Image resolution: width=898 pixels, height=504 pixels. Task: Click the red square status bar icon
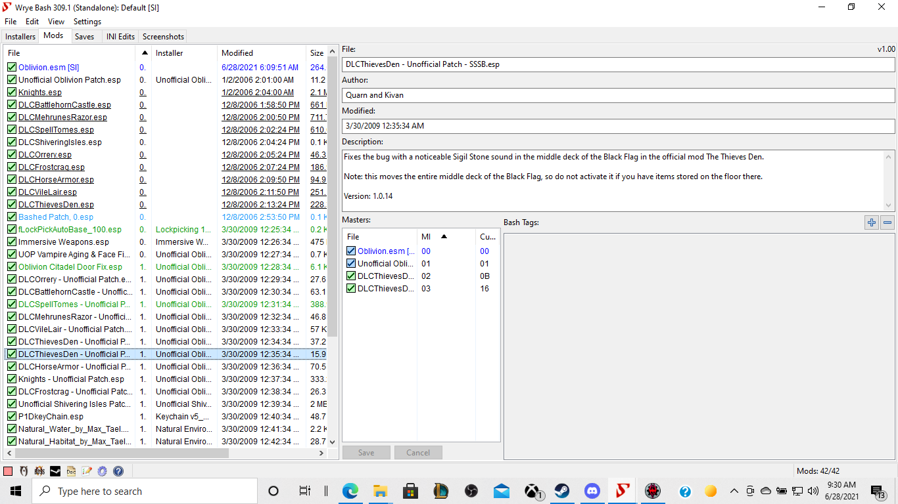(x=8, y=471)
